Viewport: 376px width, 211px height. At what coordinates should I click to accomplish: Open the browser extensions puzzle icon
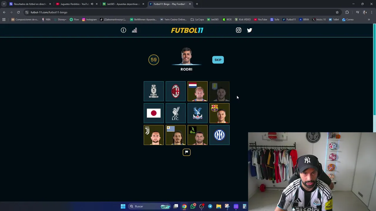347,12
